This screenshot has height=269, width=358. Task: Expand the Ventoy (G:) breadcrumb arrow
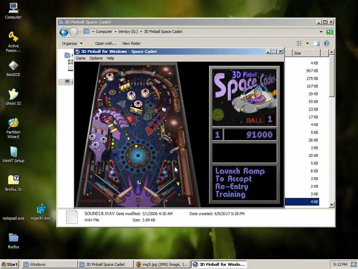coord(141,32)
